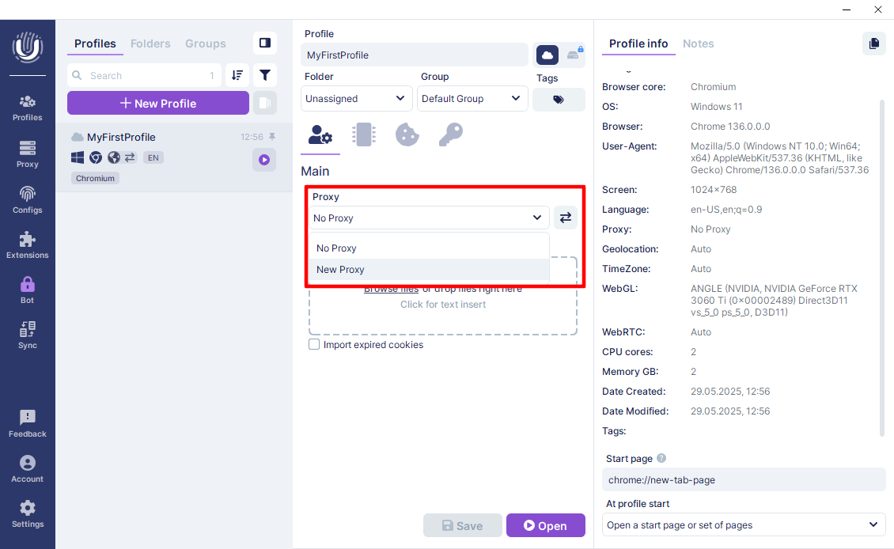This screenshot has width=894, height=549.
Task: Expand the Folder Unassigned dropdown
Action: tap(356, 99)
